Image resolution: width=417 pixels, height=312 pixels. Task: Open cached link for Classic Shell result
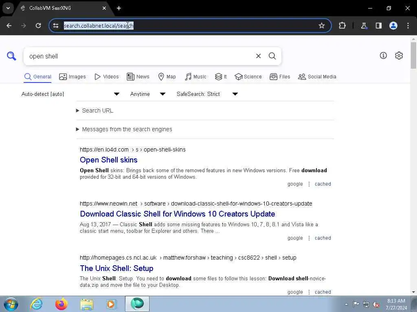point(323,238)
